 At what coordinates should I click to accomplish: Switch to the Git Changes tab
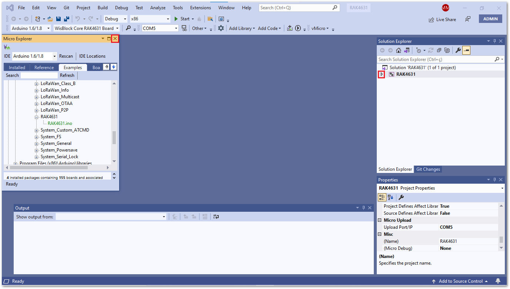point(428,169)
